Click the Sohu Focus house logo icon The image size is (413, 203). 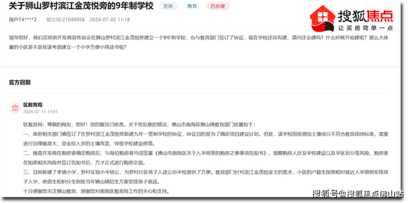click(323, 18)
